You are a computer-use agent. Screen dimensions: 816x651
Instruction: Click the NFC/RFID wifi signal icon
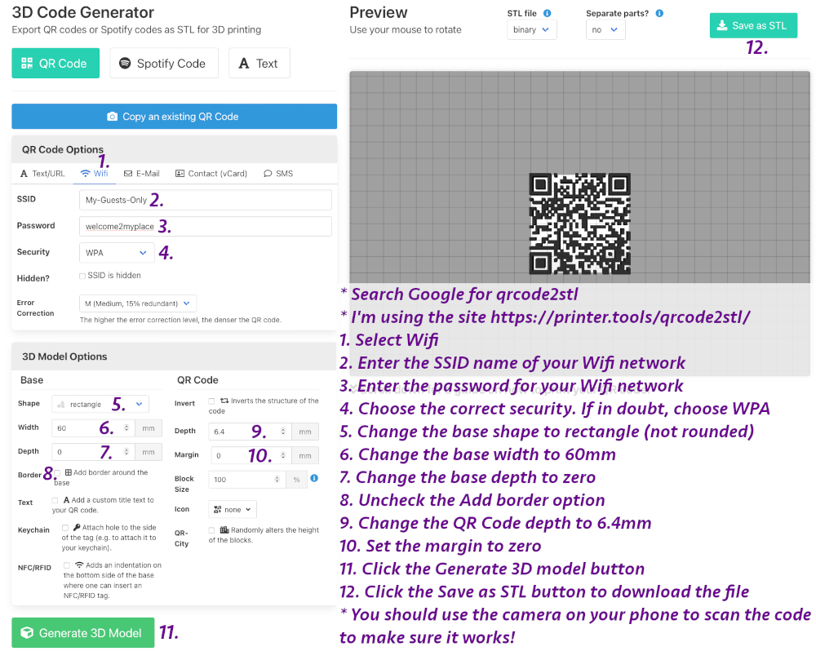coord(80,565)
